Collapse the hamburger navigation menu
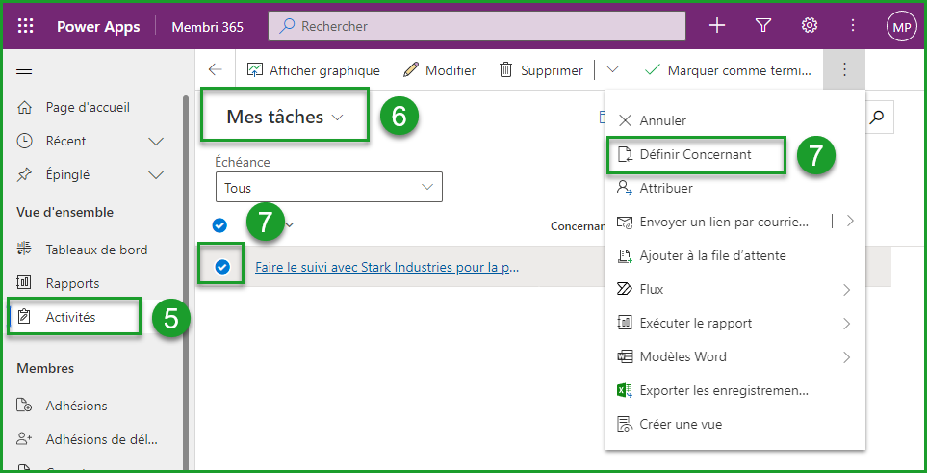The height and width of the screenshot is (473, 927). 25,69
